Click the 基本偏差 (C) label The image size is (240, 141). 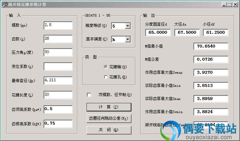[96, 39]
